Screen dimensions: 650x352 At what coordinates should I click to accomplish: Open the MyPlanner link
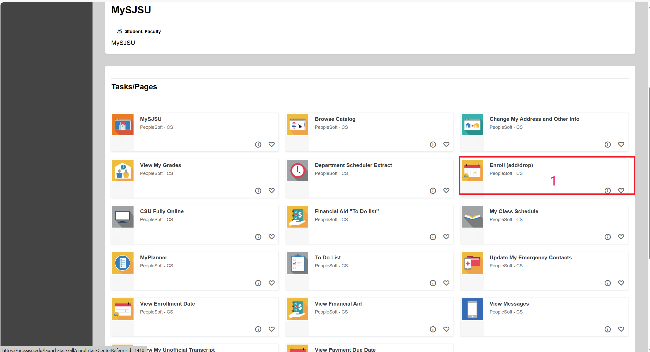[154, 258]
